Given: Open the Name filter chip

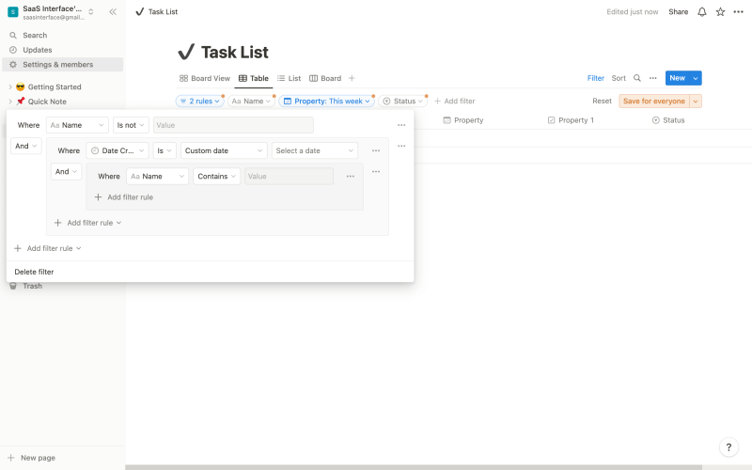Looking at the screenshot, I should (x=251, y=102).
